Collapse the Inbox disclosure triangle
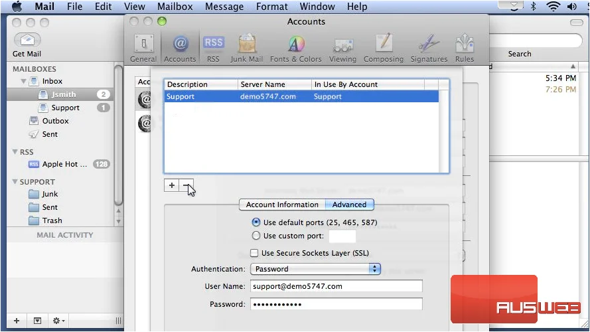The image size is (590, 332). (x=23, y=81)
